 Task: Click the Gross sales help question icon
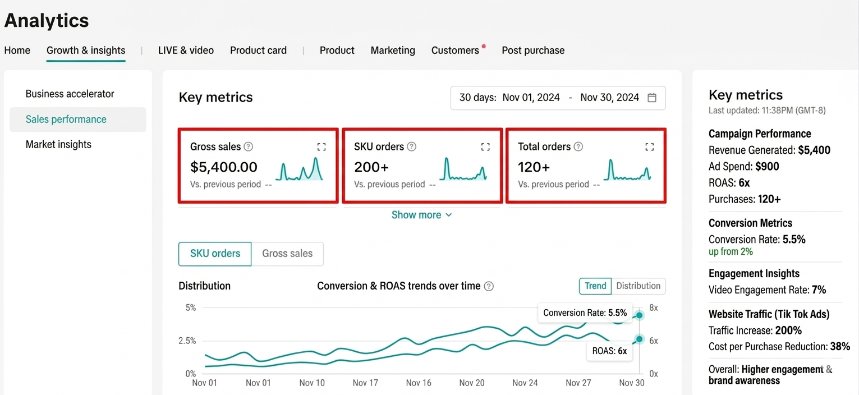(249, 146)
